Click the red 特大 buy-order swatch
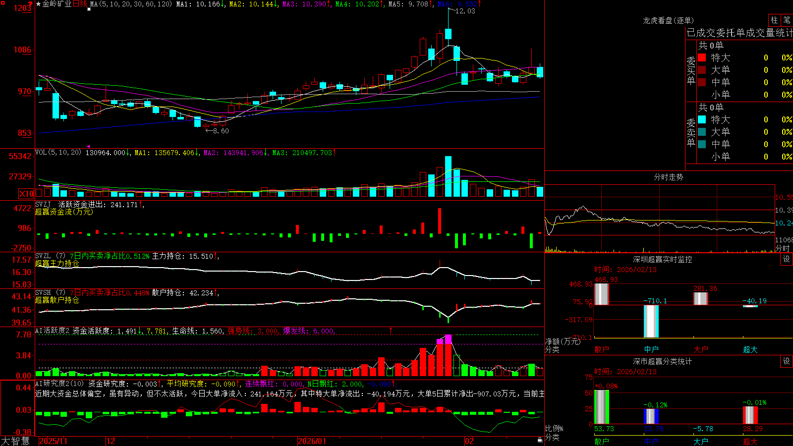793x446 pixels. 702,57
